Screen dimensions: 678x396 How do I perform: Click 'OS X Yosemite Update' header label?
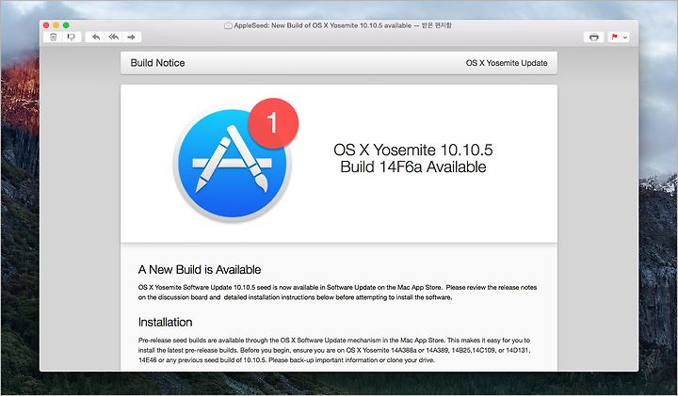(x=507, y=63)
